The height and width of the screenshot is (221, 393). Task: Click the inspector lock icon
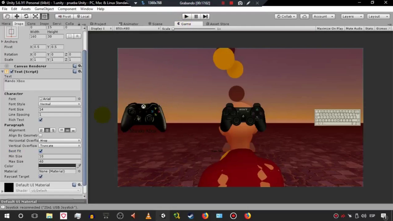[79, 24]
